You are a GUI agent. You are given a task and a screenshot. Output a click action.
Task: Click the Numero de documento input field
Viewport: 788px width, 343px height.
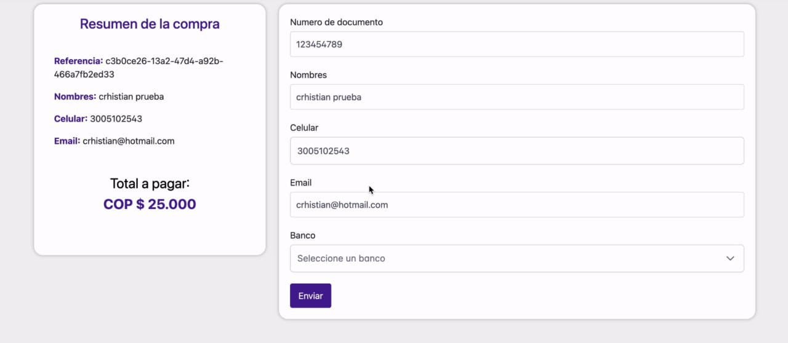pos(517,44)
